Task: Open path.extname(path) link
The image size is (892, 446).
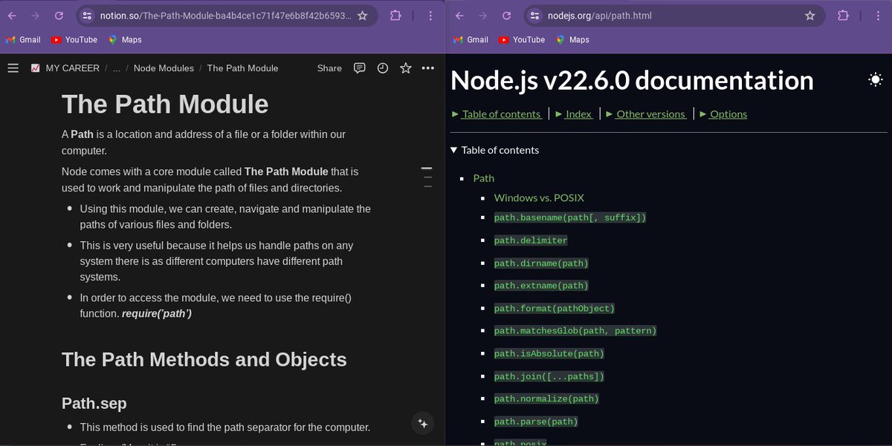Action: [x=541, y=286]
